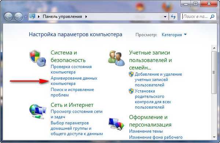220x143 pixels.
Task: Minimize the Control Panel window
Action: [186, 4]
